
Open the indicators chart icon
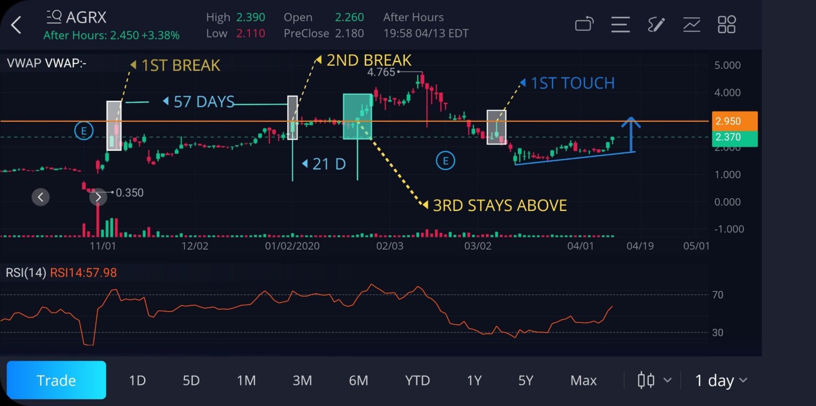click(x=692, y=24)
